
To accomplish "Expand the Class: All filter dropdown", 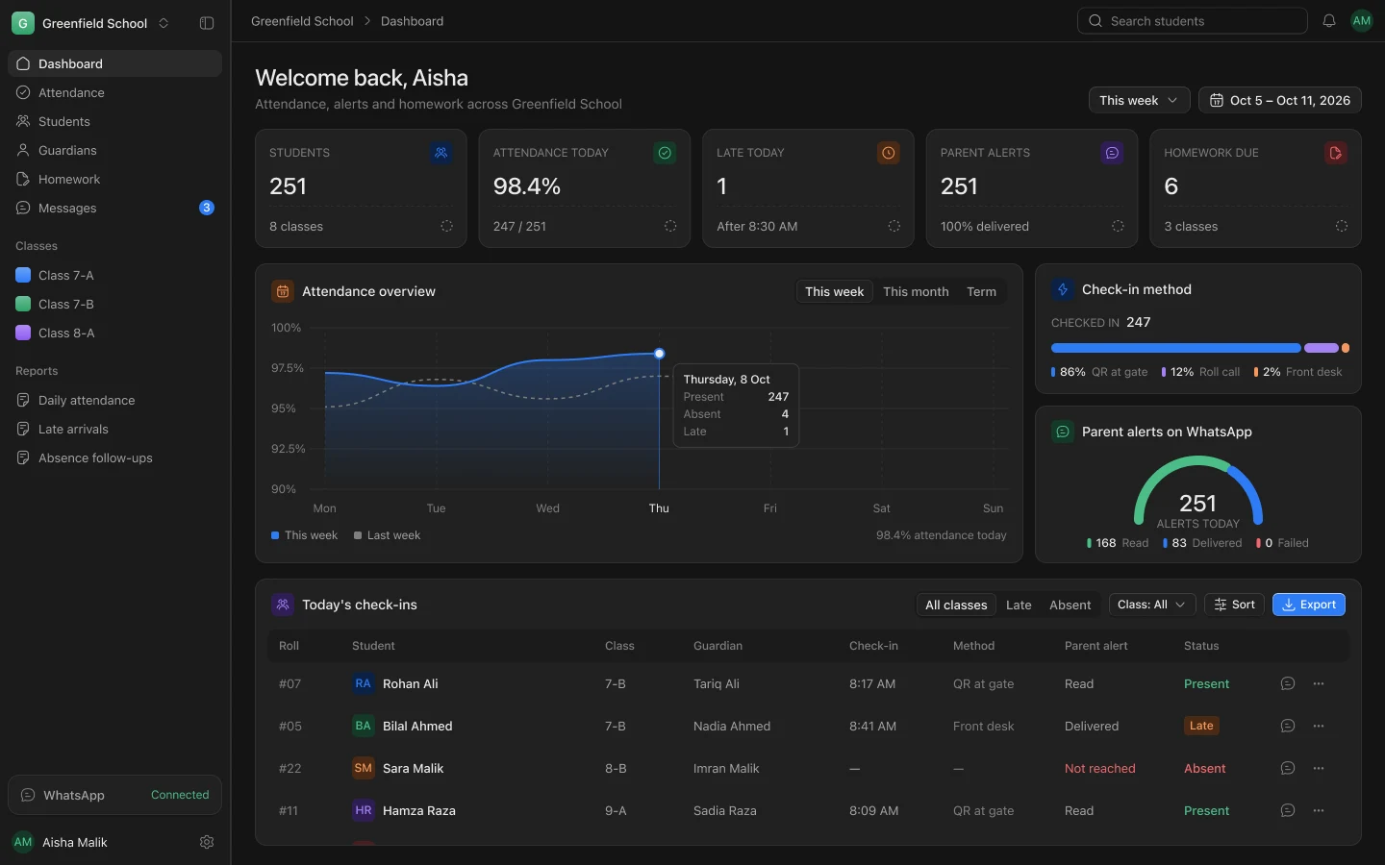I will click(x=1152, y=605).
